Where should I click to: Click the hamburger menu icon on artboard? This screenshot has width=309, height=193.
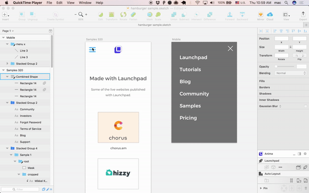(92, 49)
